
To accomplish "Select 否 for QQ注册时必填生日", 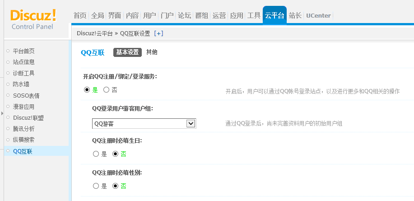I will [x=116, y=154].
